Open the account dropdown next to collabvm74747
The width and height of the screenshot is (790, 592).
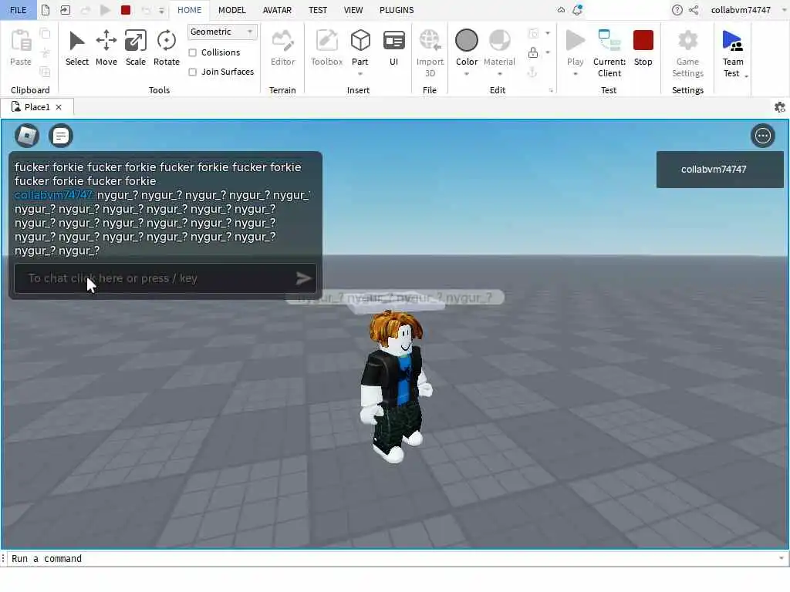(784, 10)
